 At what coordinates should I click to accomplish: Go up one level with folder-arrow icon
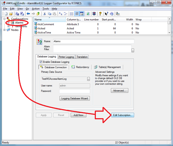click(x=38, y=14)
